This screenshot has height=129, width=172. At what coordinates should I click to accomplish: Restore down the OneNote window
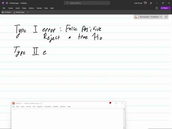(163, 3)
